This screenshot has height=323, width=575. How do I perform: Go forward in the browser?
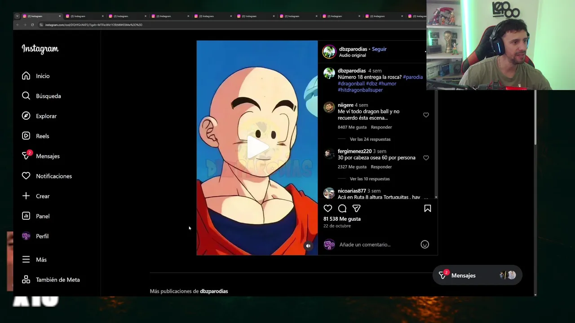point(25,25)
